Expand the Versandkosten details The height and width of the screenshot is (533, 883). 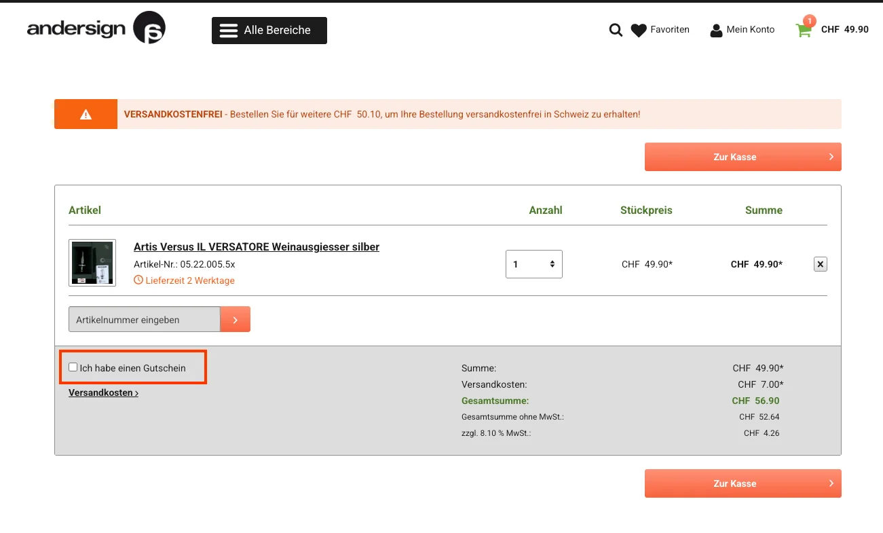click(x=102, y=392)
